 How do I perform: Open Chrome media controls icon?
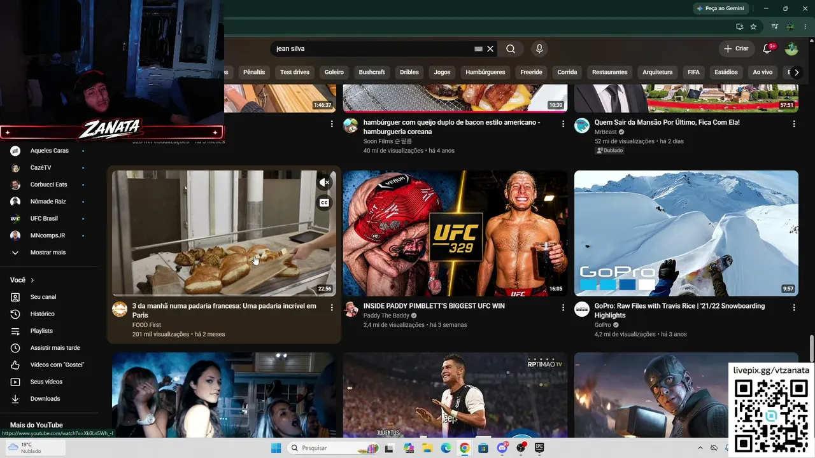pyautogui.click(x=774, y=27)
